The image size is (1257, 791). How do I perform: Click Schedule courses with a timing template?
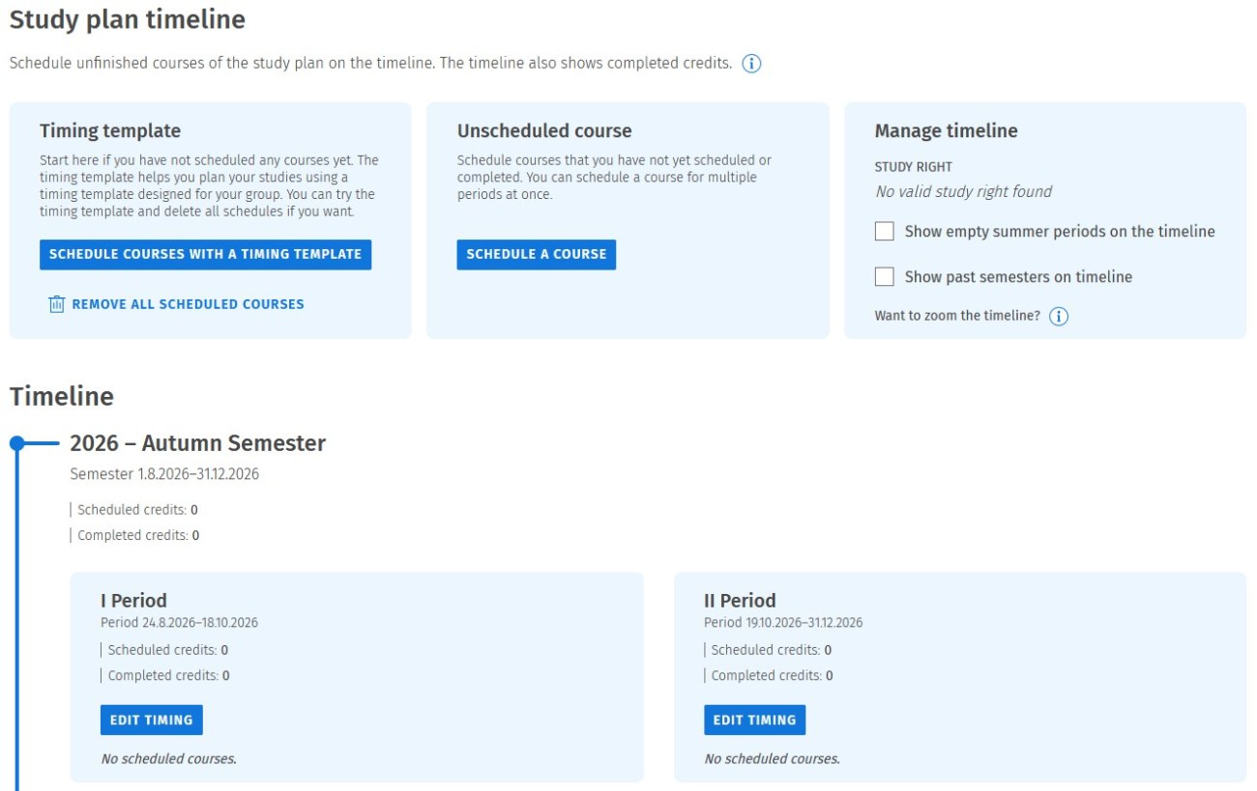coord(205,254)
